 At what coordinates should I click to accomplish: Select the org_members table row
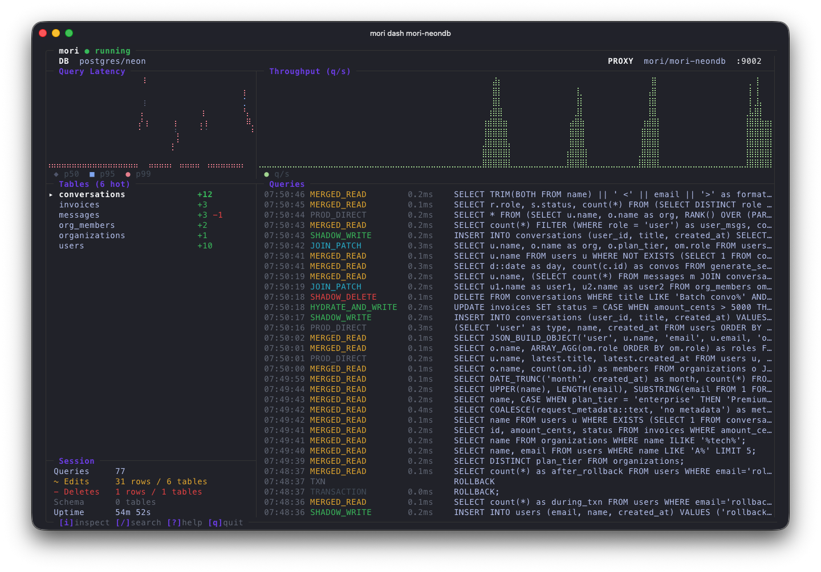point(151,226)
